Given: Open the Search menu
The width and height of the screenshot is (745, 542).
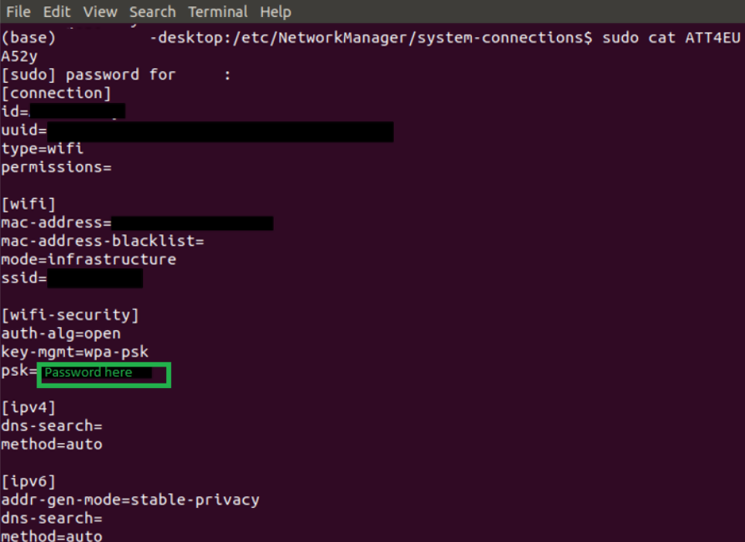Looking at the screenshot, I should click(152, 12).
